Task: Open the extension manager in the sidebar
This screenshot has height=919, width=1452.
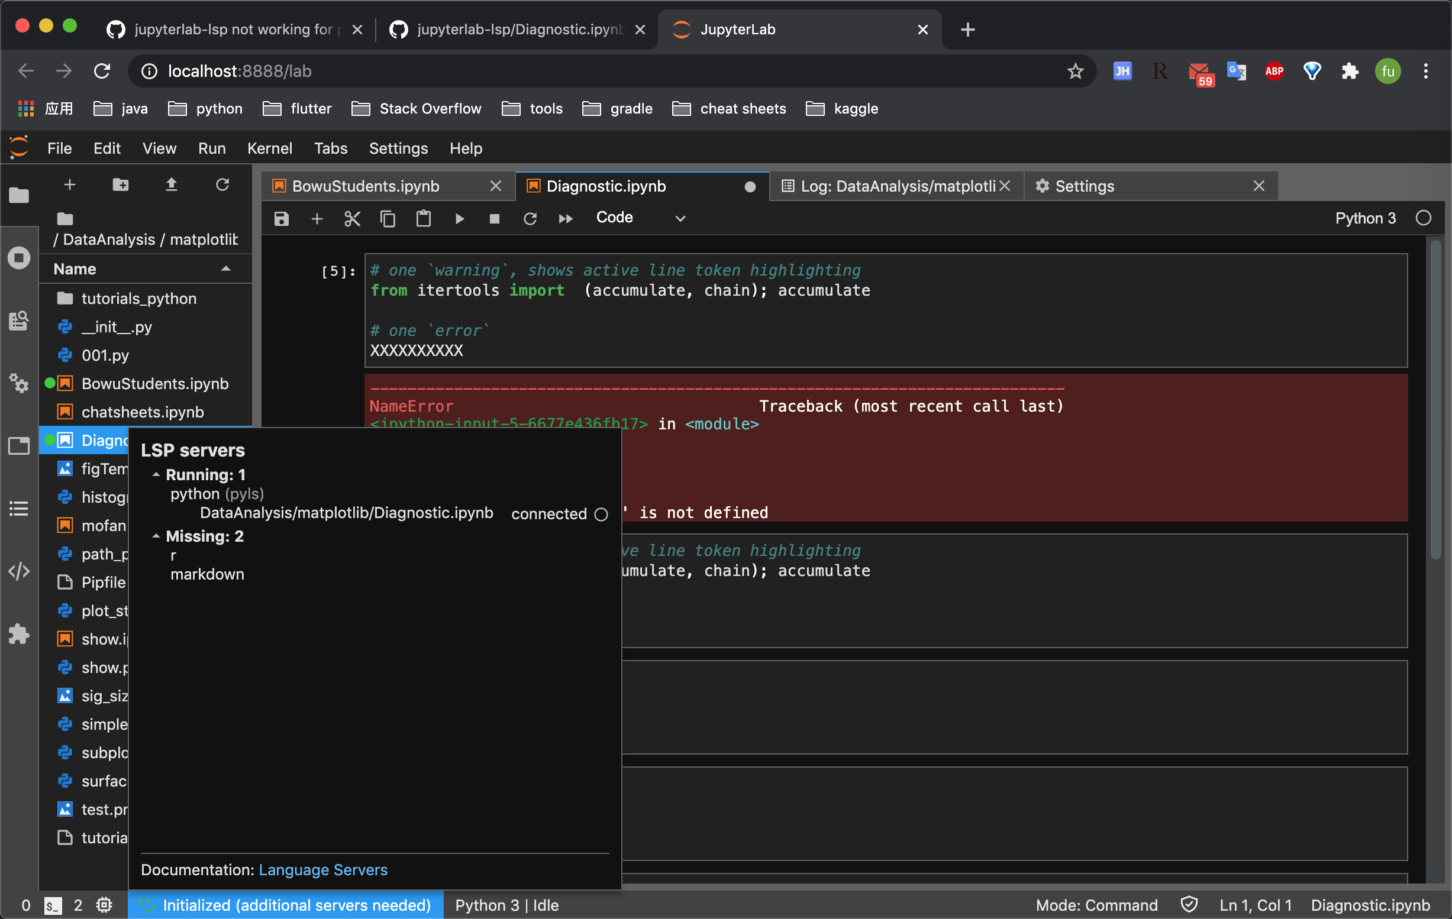Action: (x=20, y=633)
